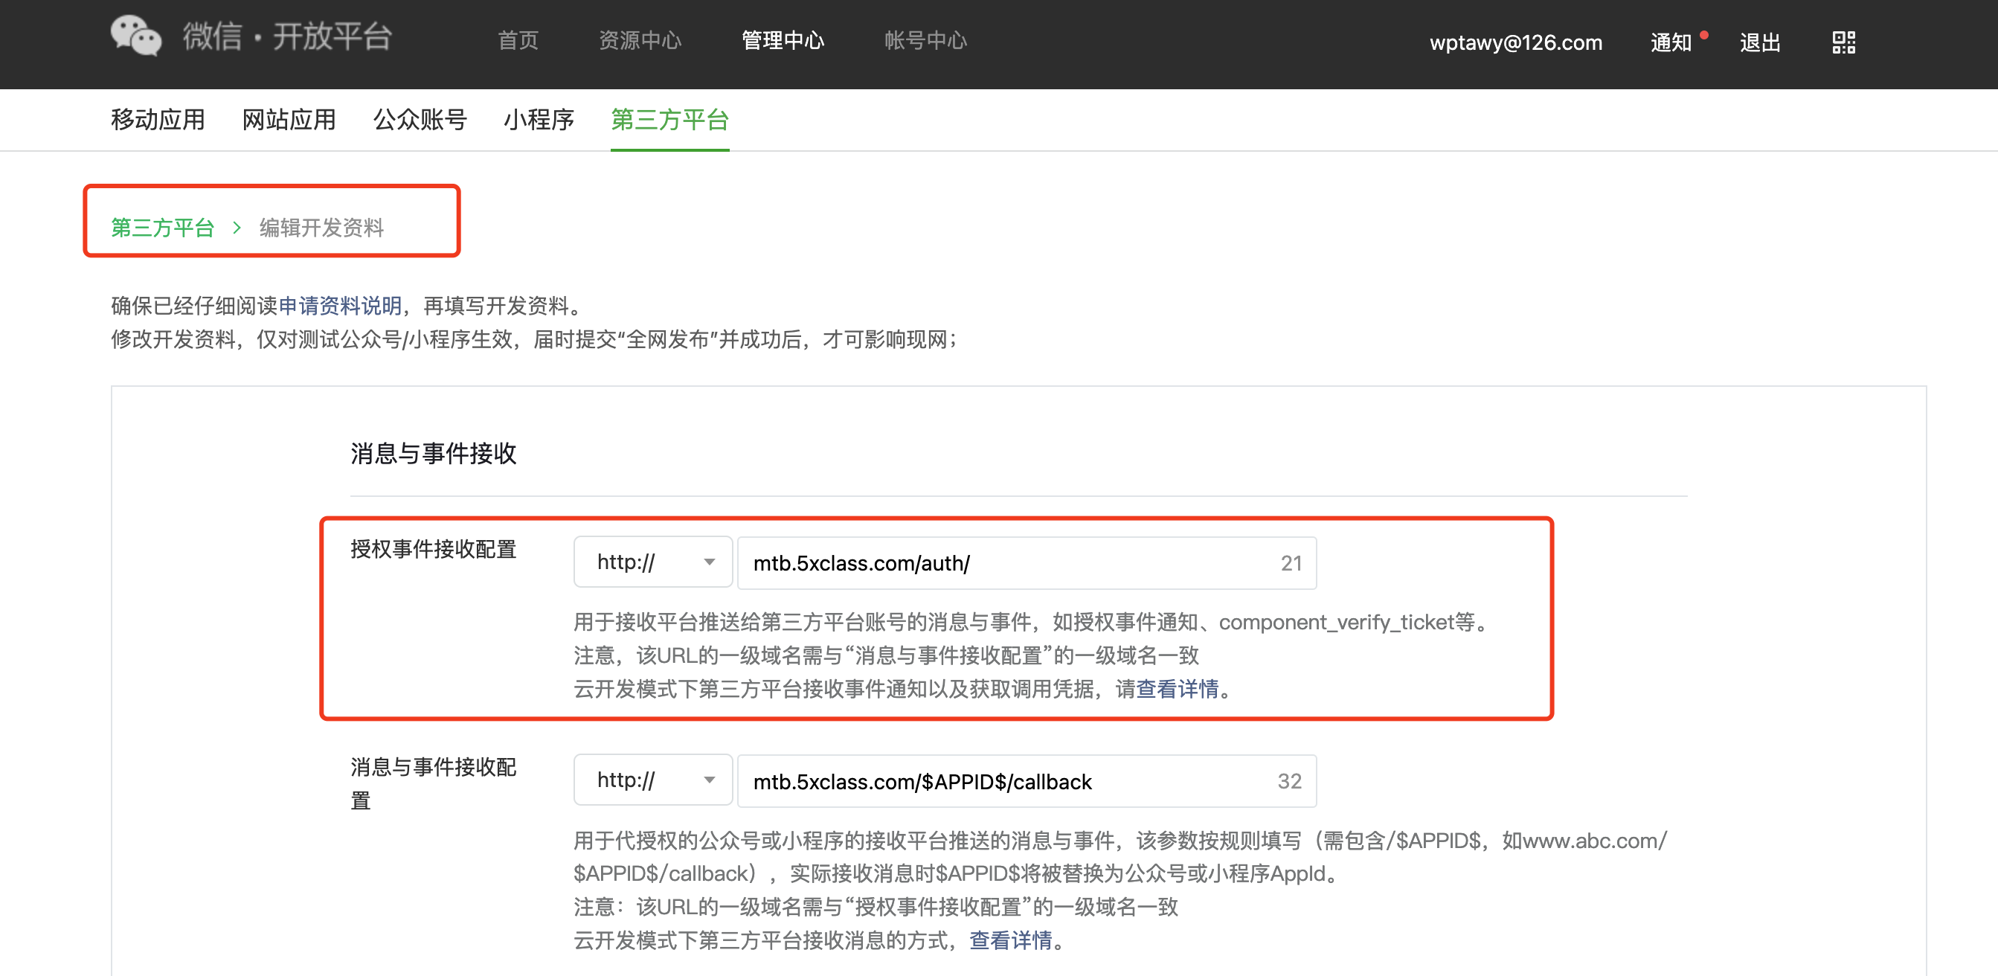1998x976 pixels.
Task: Switch to the 公众账号 tab
Action: 420,120
